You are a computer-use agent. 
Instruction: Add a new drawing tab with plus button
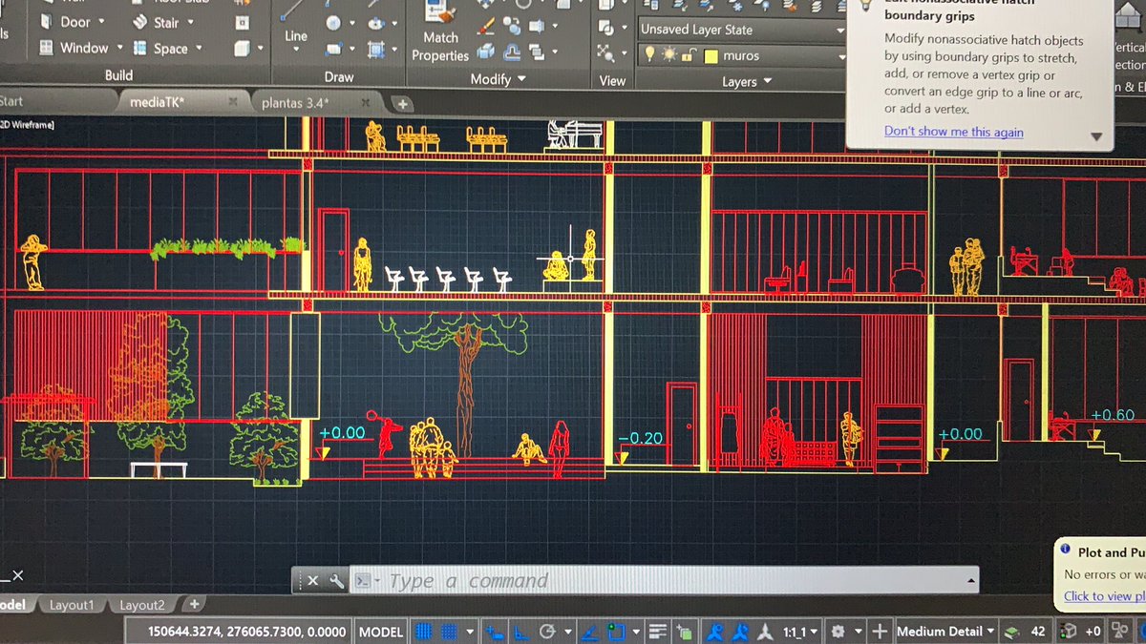pos(402,103)
